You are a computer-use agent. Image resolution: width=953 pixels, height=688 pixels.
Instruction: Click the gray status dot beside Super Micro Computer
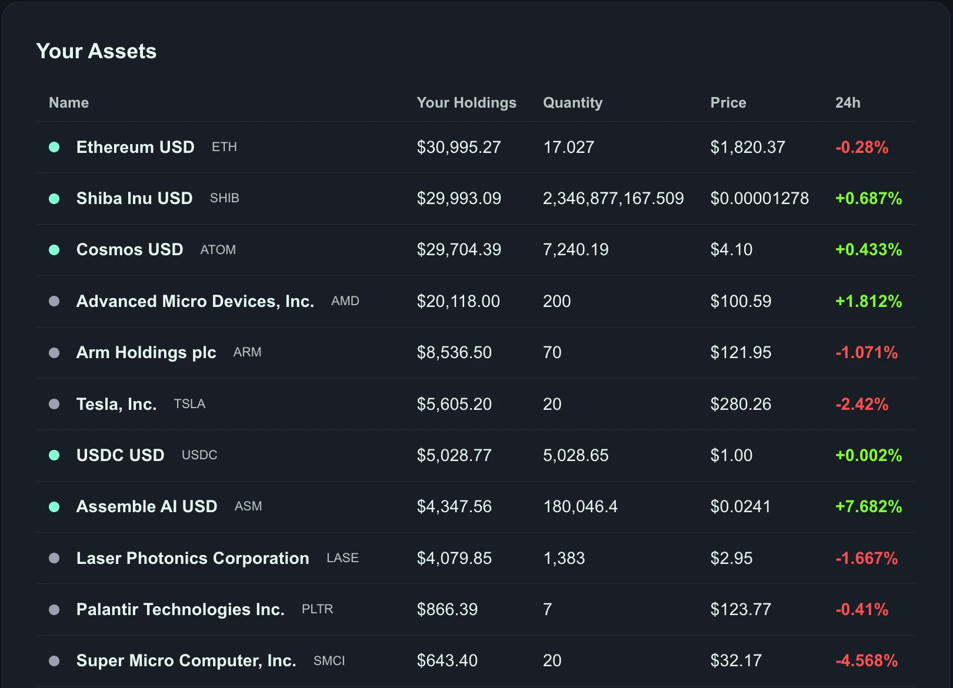click(54, 661)
